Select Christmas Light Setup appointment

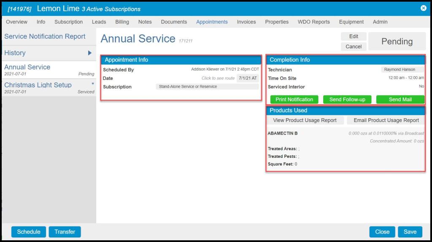point(38,85)
